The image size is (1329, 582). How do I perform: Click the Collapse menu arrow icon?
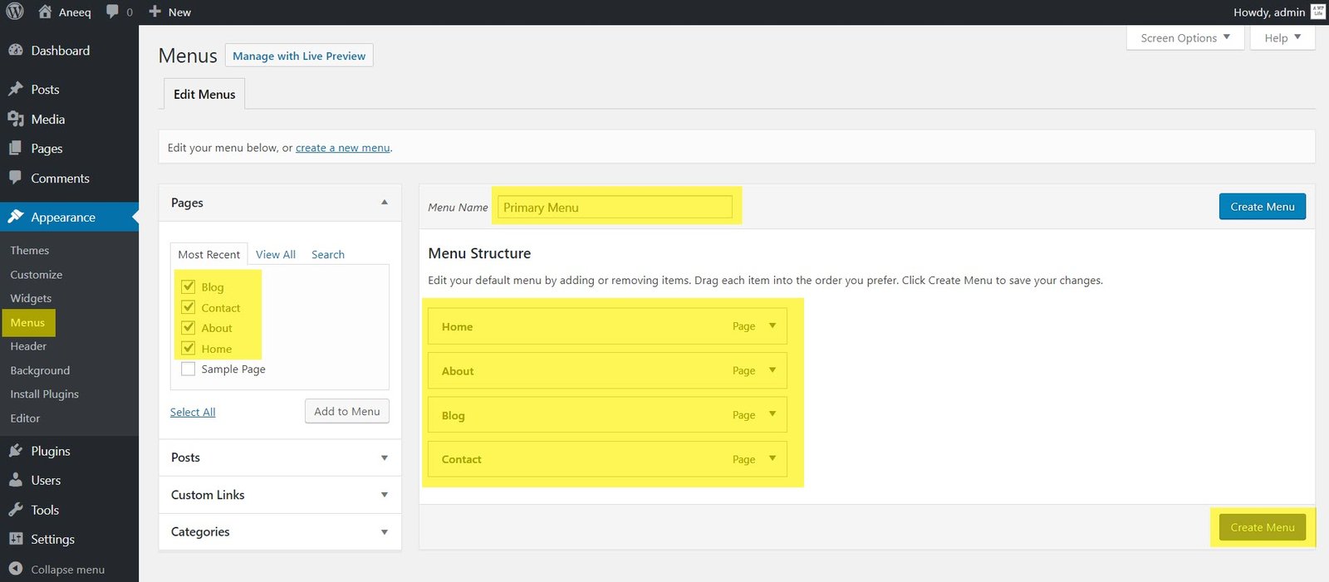pyautogui.click(x=16, y=569)
